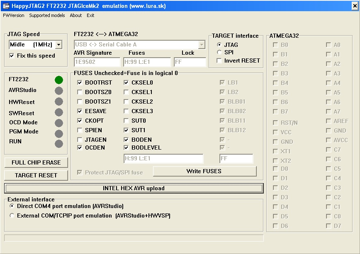360x254 pixels.
Task: Choose Exit from the menu bar
Action: (90, 15)
